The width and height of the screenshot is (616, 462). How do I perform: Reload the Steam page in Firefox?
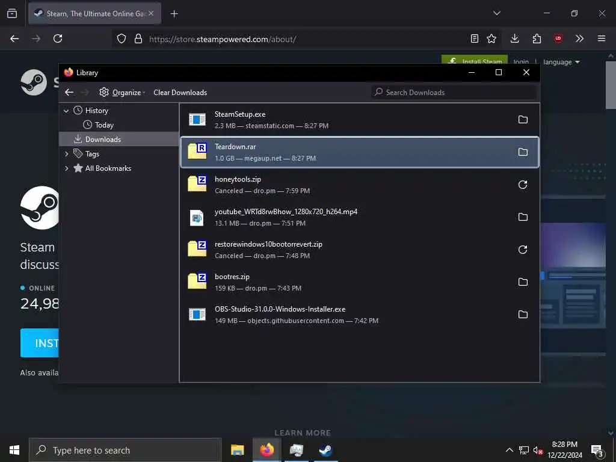coord(58,38)
